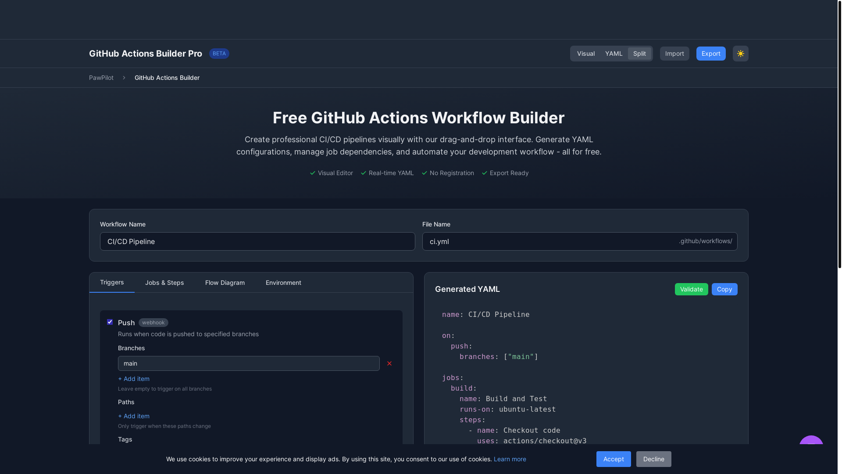Click YAML line 'branches: ["main"]'
Screen dimensions: 842x474
[x=499, y=357]
